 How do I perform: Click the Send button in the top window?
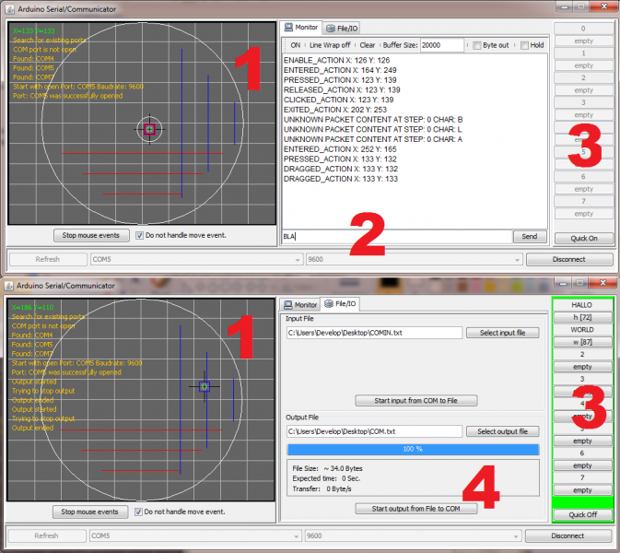coord(530,236)
